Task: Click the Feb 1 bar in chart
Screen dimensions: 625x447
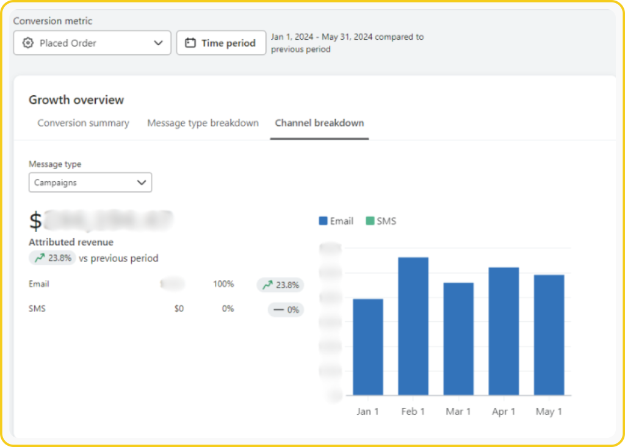Action: click(413, 326)
